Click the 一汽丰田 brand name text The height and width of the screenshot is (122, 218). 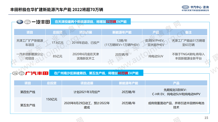pos(41,22)
